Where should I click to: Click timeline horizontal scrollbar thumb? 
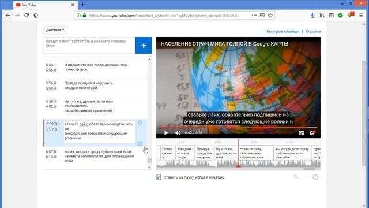[x=309, y=169]
